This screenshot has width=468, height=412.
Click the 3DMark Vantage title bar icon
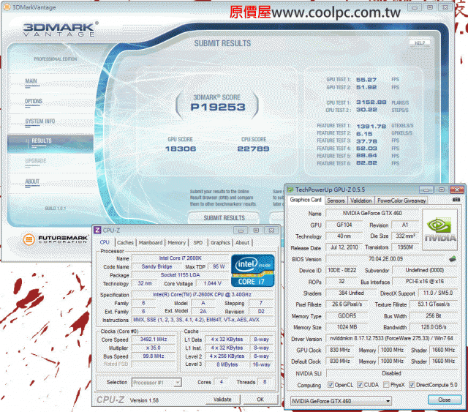[x=7, y=7]
